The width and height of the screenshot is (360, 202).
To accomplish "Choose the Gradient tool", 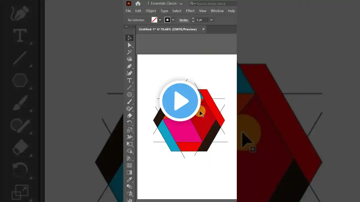I will pyautogui.click(x=129, y=173).
